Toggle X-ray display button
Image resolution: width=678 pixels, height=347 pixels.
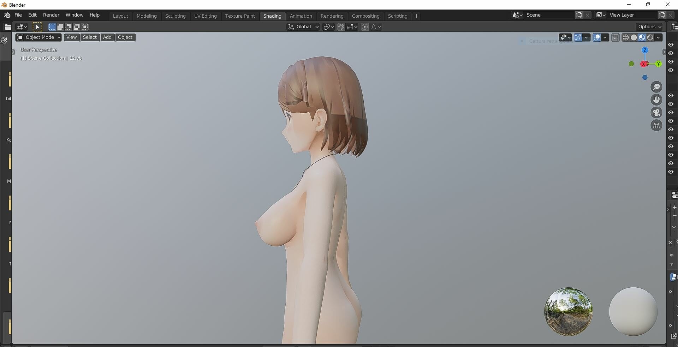tap(615, 37)
